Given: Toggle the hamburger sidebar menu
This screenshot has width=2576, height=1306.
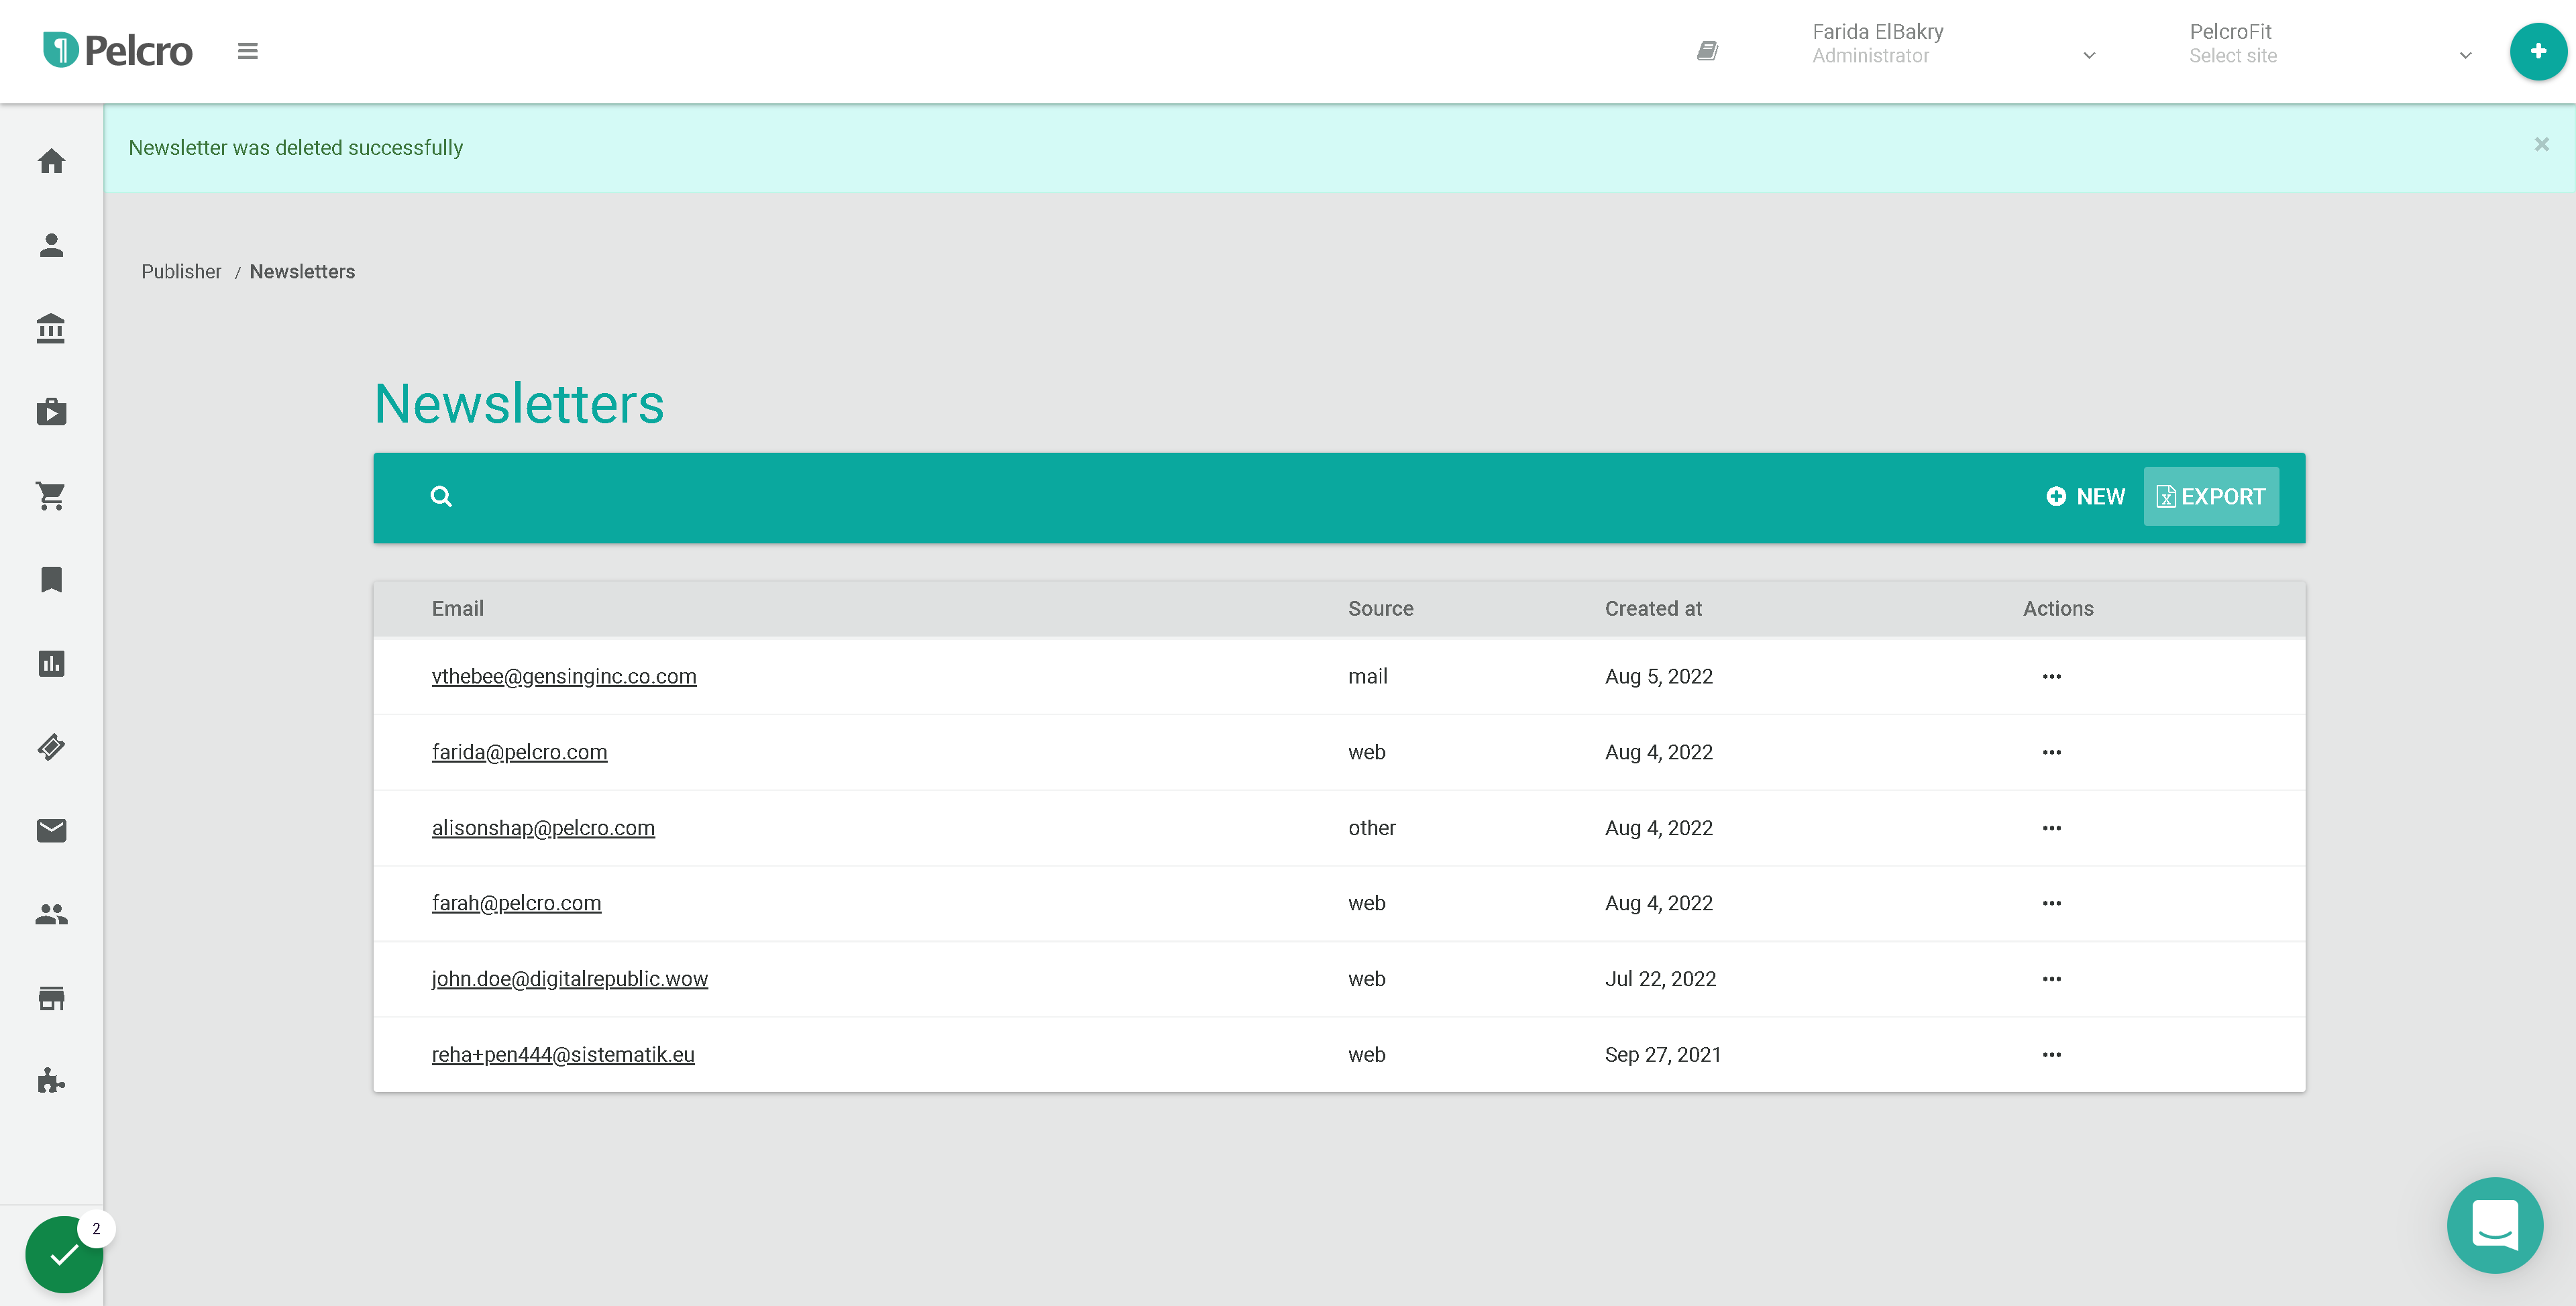Looking at the screenshot, I should [x=247, y=51].
